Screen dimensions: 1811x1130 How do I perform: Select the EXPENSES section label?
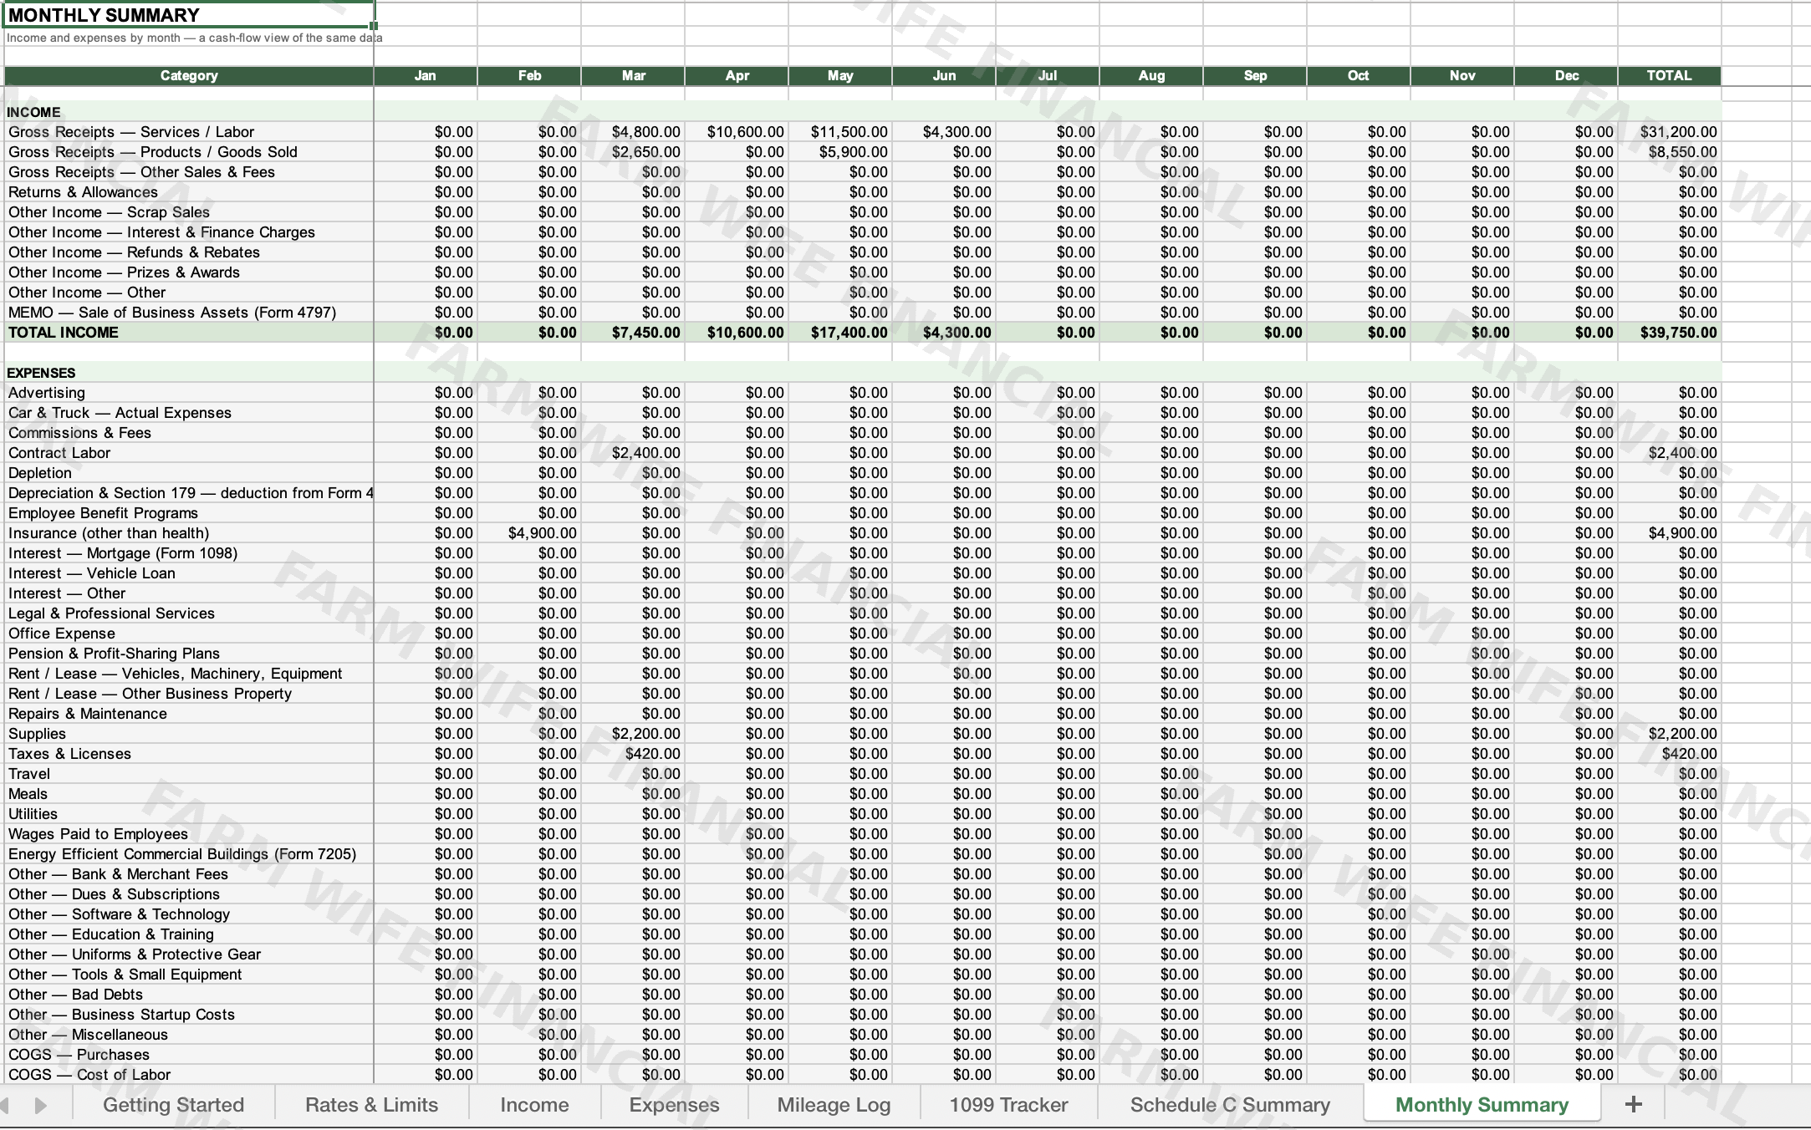click(x=41, y=373)
